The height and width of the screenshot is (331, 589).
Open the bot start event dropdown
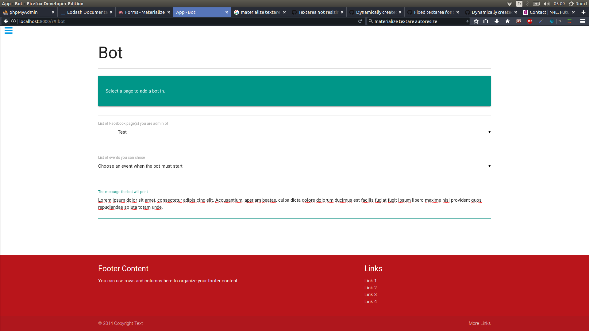click(294, 166)
